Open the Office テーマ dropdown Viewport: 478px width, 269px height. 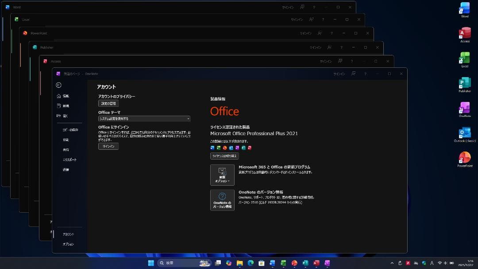coord(144,118)
